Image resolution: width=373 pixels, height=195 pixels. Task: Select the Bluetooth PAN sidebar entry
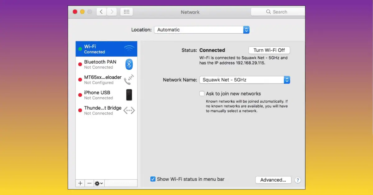(x=100, y=64)
